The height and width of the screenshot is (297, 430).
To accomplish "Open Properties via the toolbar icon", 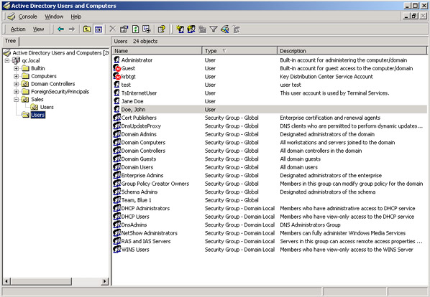I will coord(124,29).
